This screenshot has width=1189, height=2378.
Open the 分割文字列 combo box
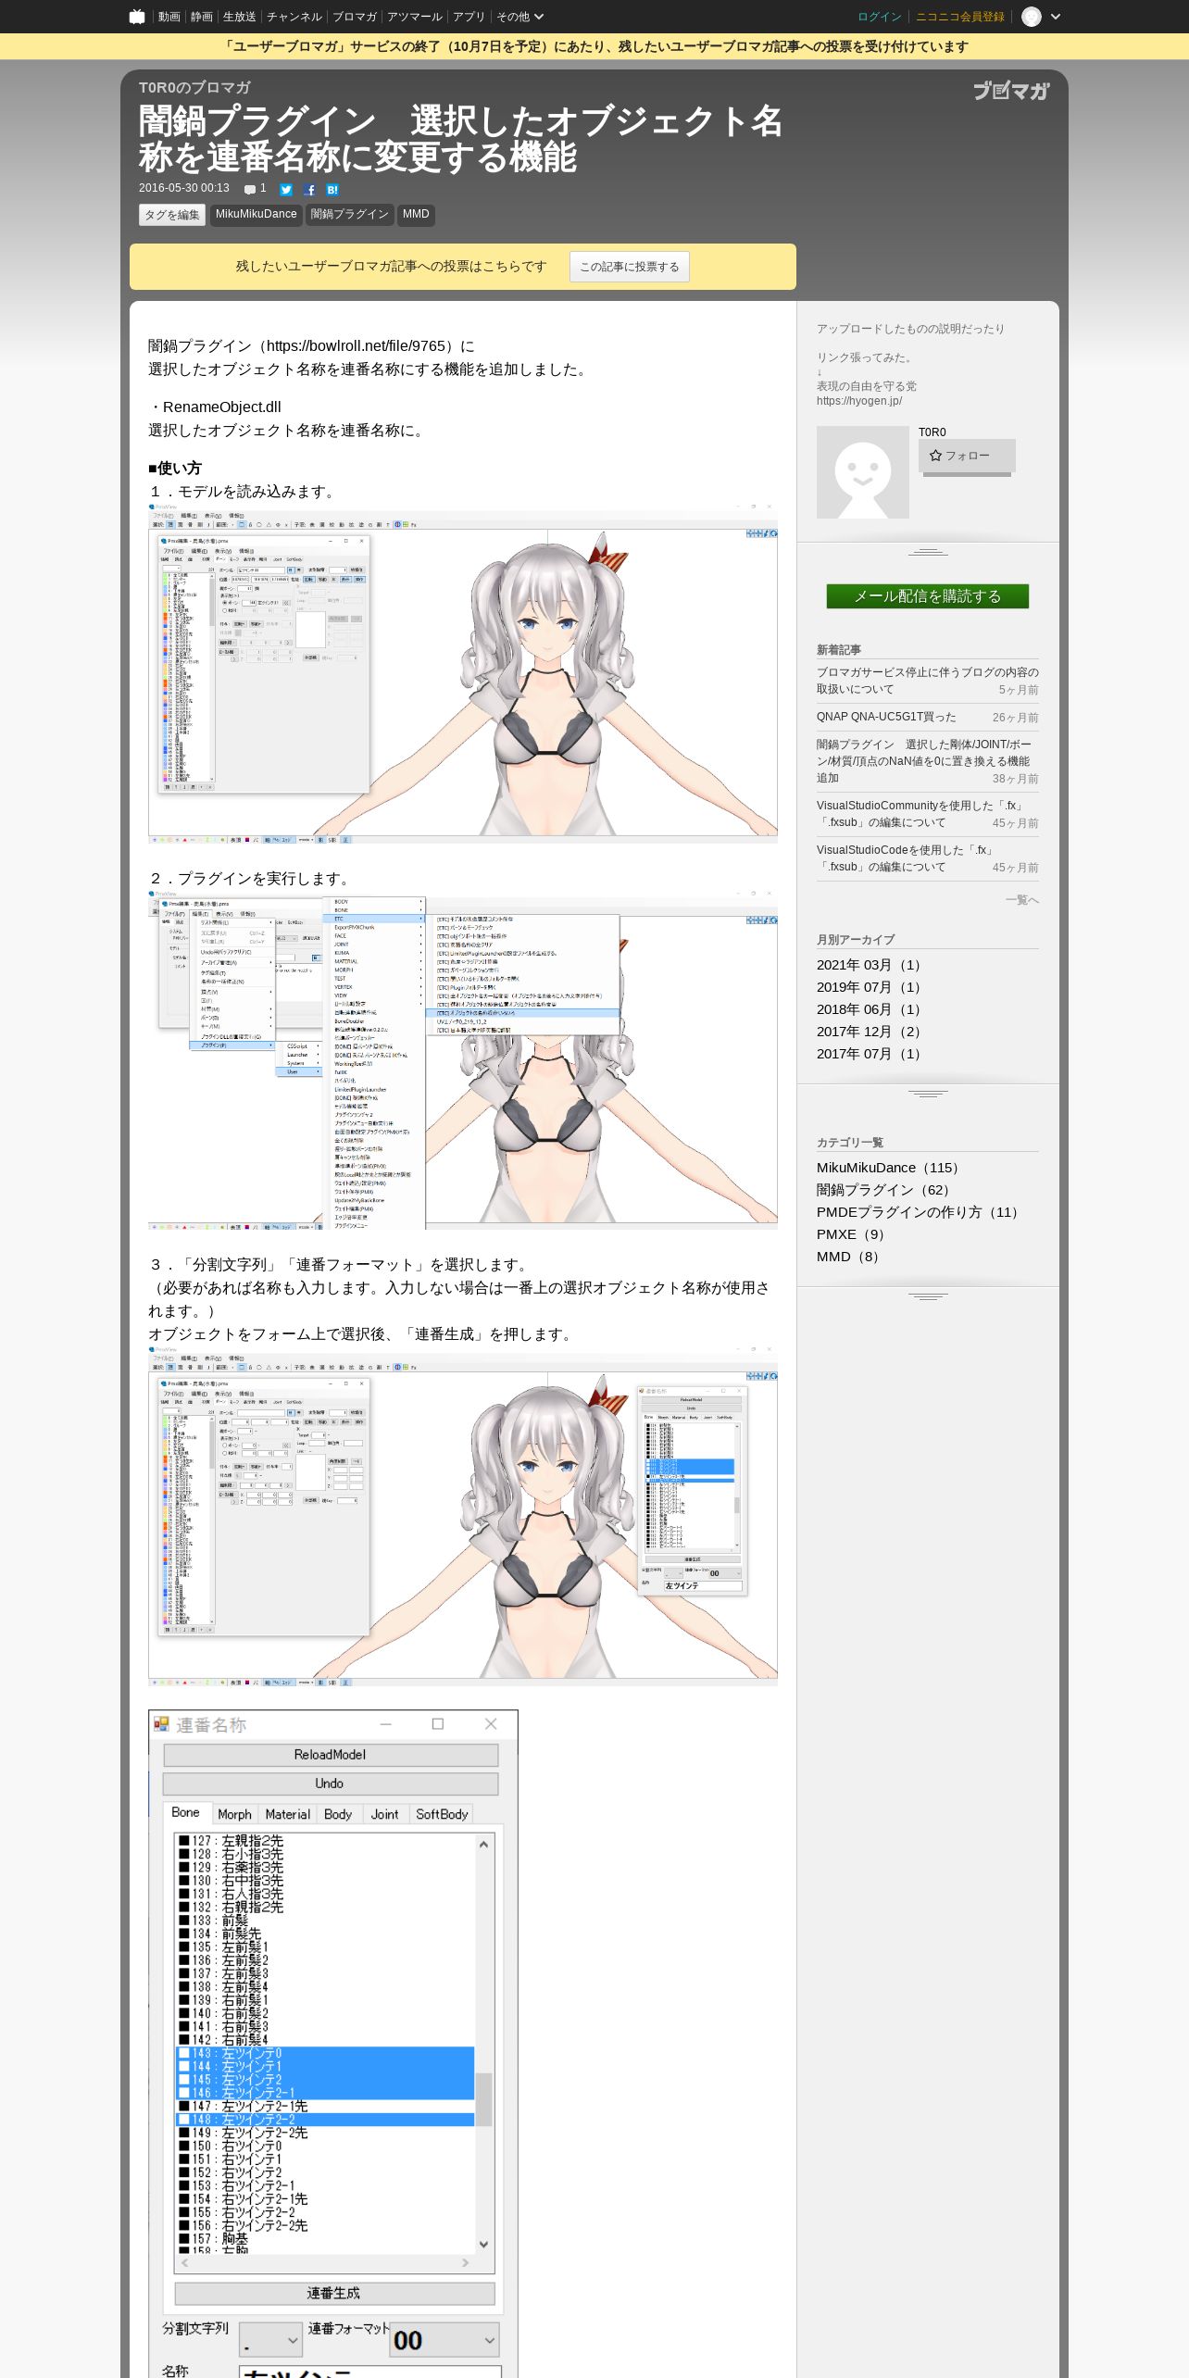[x=270, y=2339]
